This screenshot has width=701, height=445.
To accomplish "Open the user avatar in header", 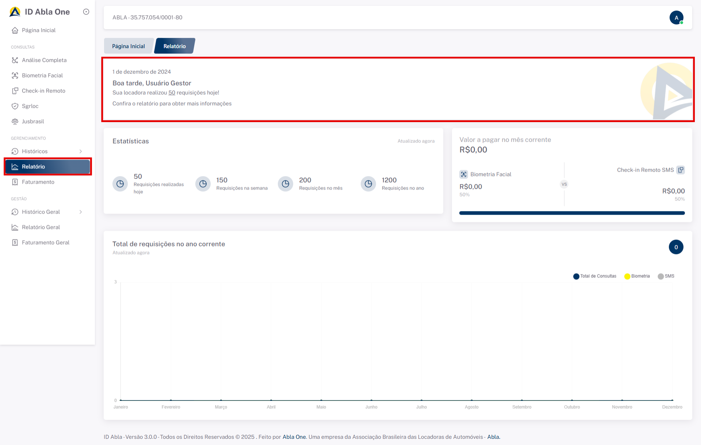I will [x=676, y=17].
